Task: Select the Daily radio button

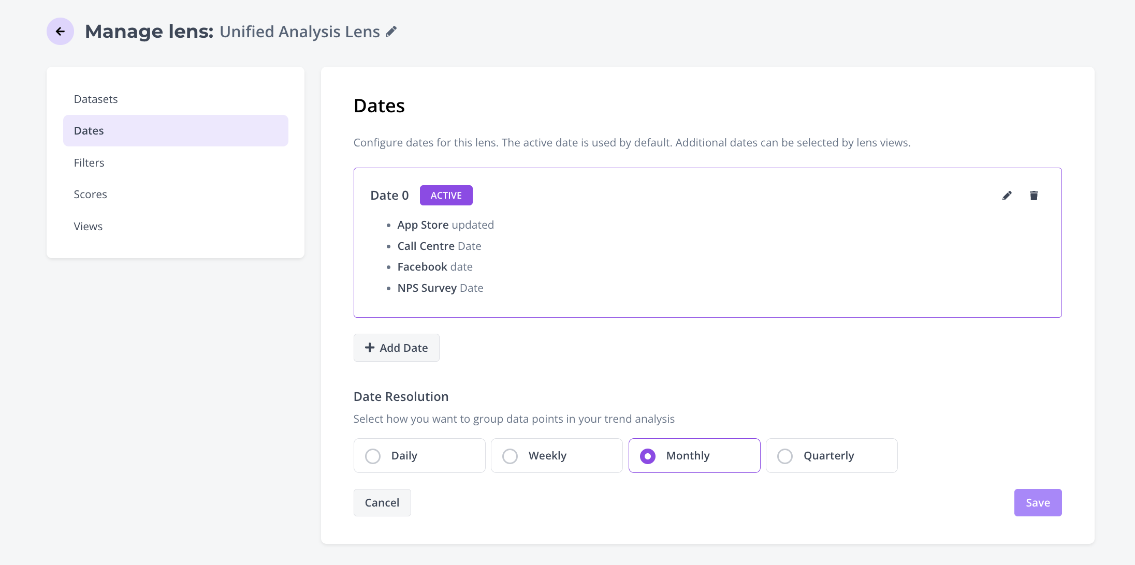Action: pyautogui.click(x=373, y=456)
